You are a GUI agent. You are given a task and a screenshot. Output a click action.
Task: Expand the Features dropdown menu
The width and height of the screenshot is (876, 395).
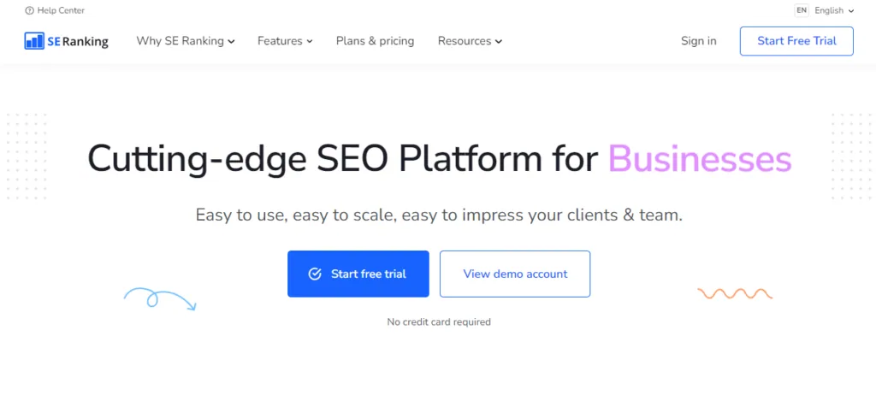tap(285, 41)
